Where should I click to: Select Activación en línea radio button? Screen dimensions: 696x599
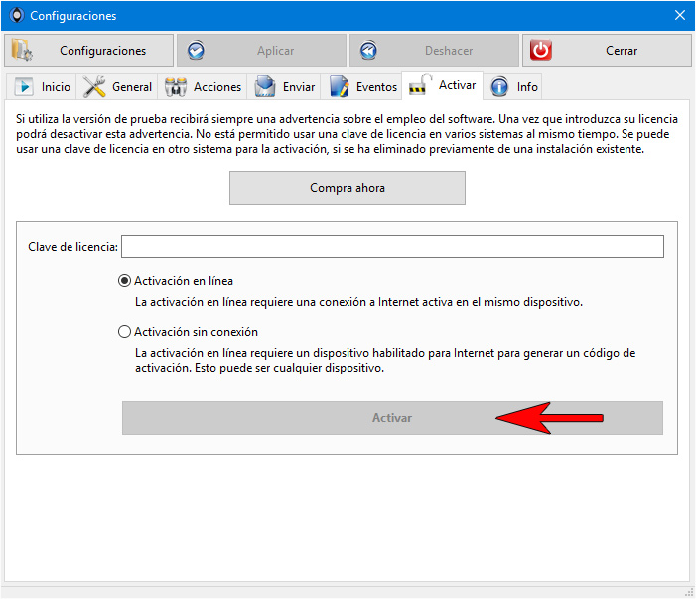124,281
